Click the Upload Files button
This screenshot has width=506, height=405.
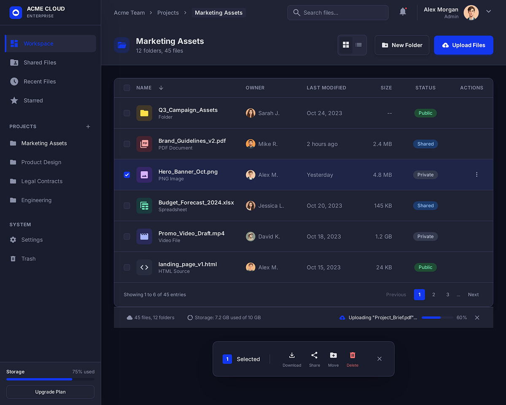click(463, 45)
